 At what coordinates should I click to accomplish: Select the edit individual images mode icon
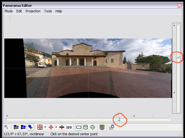[x=16, y=127]
